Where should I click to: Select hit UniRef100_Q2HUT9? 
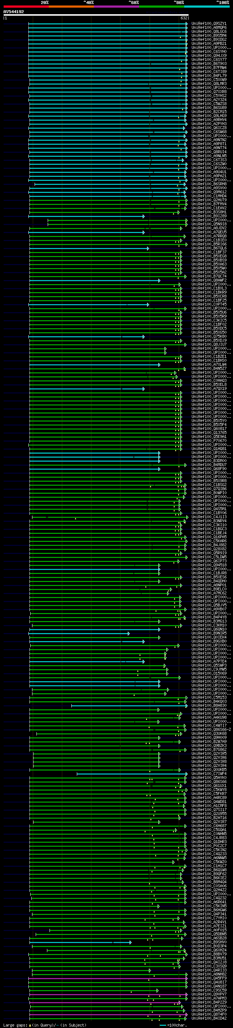coord(209,200)
